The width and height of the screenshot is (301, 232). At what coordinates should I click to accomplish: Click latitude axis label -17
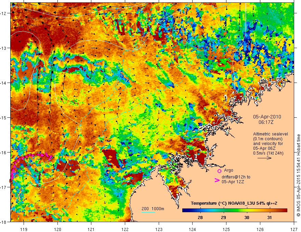(3, 187)
